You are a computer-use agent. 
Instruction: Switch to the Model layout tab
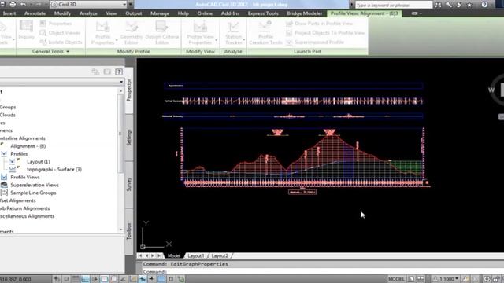click(174, 255)
